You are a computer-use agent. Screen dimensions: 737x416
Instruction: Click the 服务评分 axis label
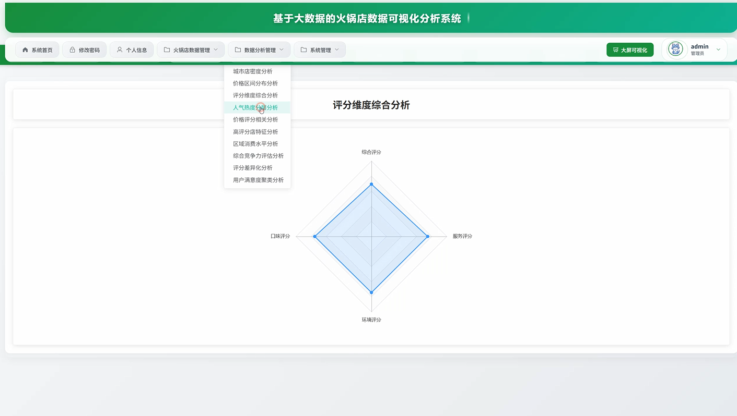tap(462, 236)
